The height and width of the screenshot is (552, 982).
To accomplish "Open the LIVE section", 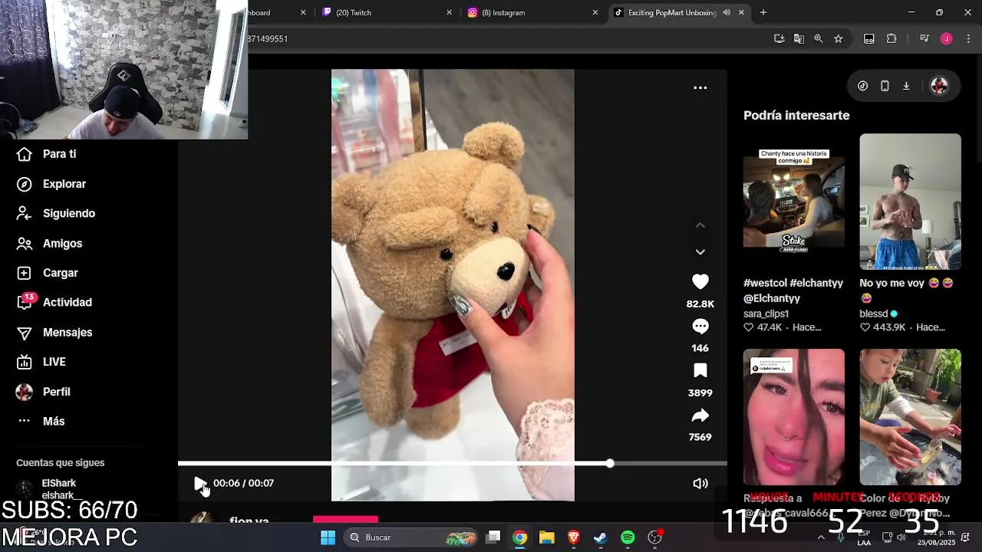I will [41, 362].
